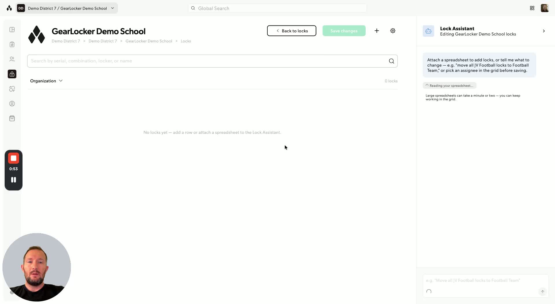Click the send arrow in the assistant input
Screen dimensions: 555x304
pyautogui.click(x=543, y=292)
